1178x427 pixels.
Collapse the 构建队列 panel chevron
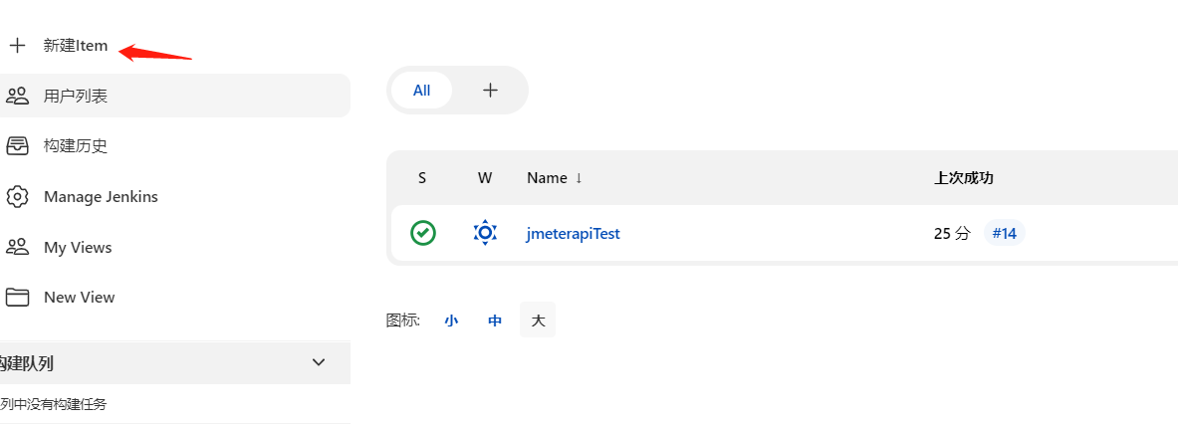(319, 362)
